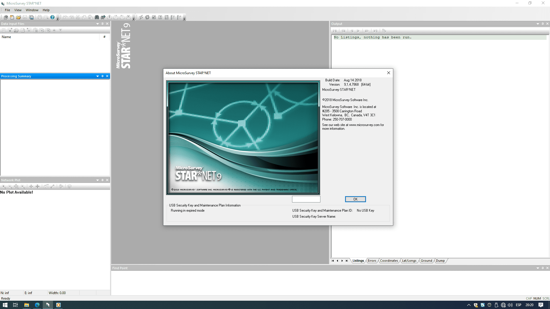Switch to the Coordinates tab

pos(389,261)
